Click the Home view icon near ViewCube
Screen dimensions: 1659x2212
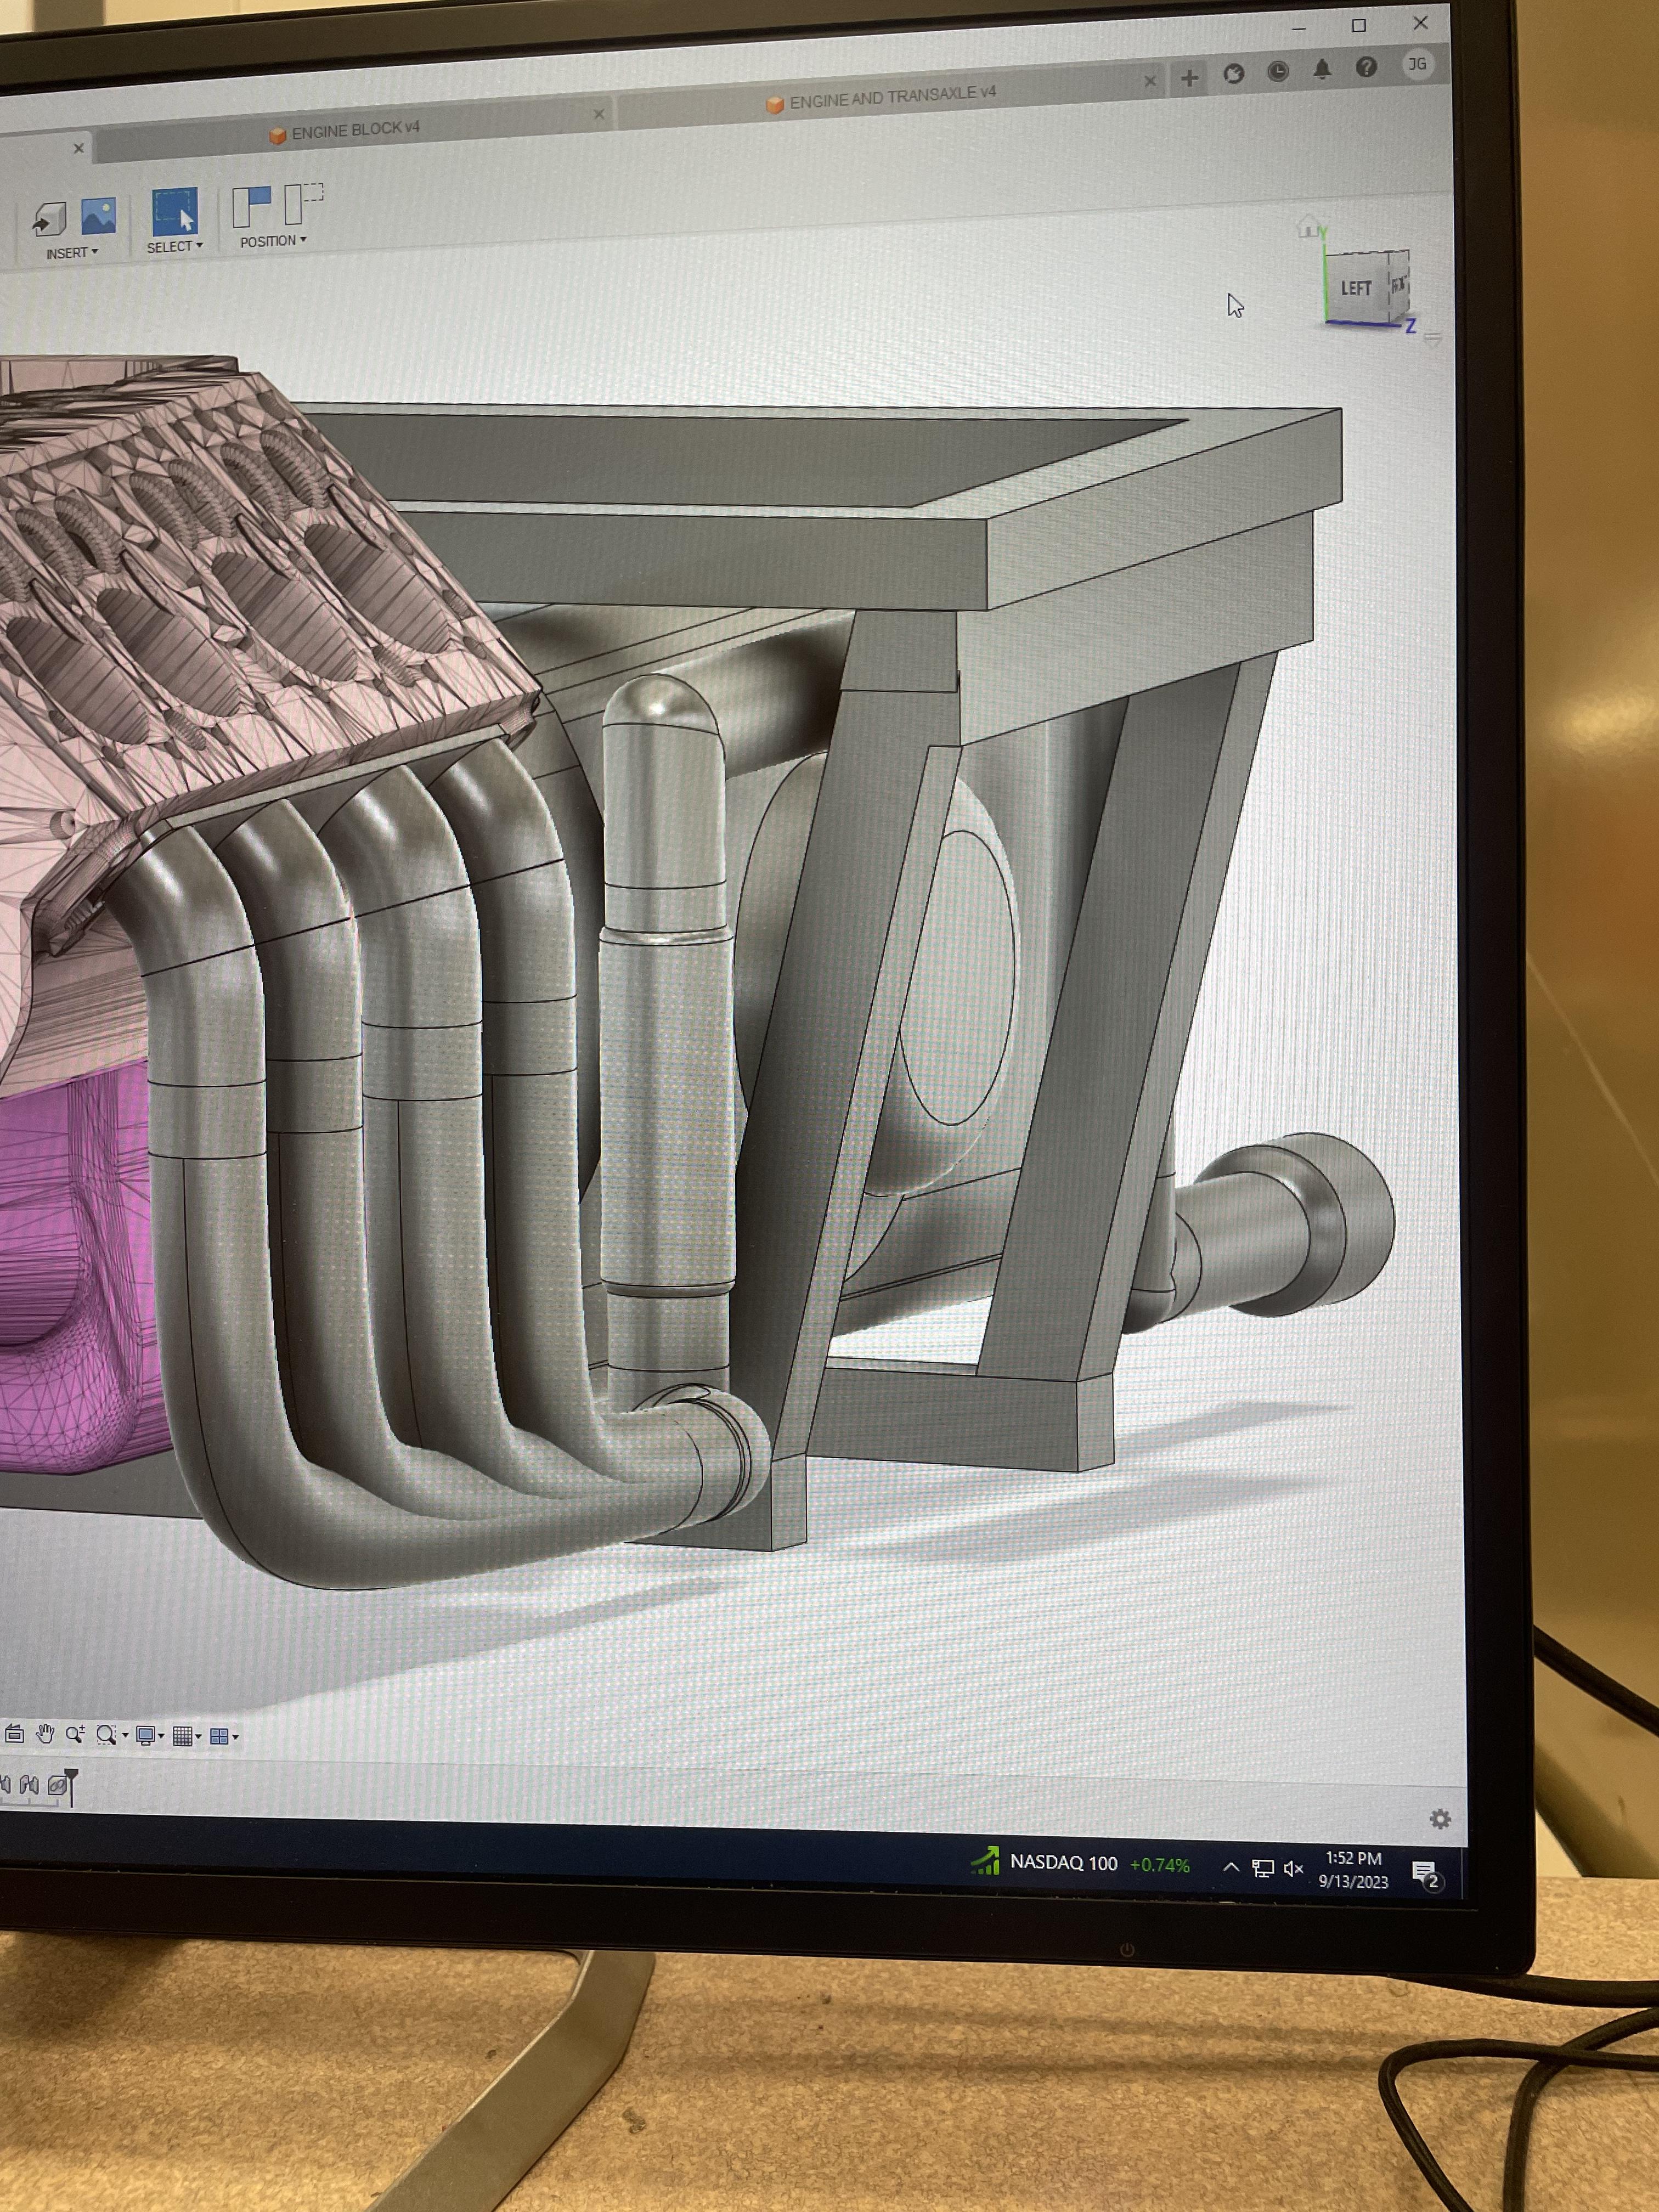(x=1308, y=226)
